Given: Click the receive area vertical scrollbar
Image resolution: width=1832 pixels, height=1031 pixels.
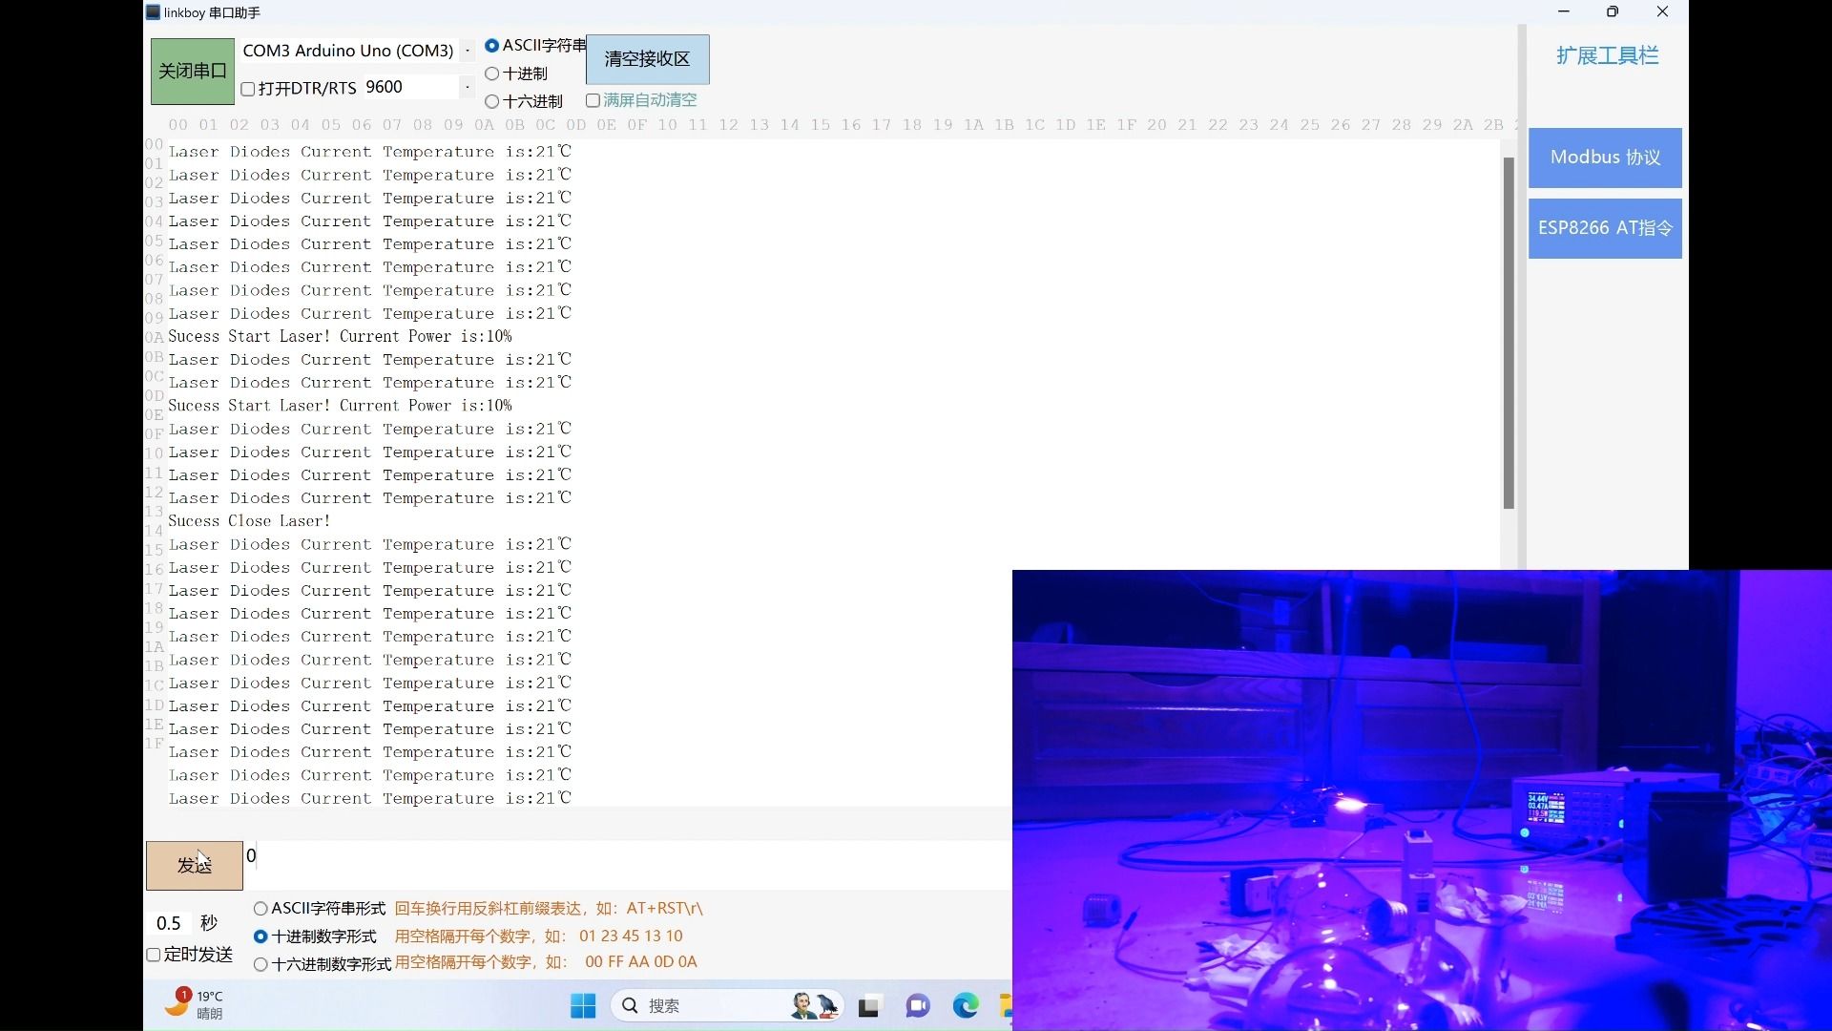Looking at the screenshot, I should click(x=1509, y=334).
